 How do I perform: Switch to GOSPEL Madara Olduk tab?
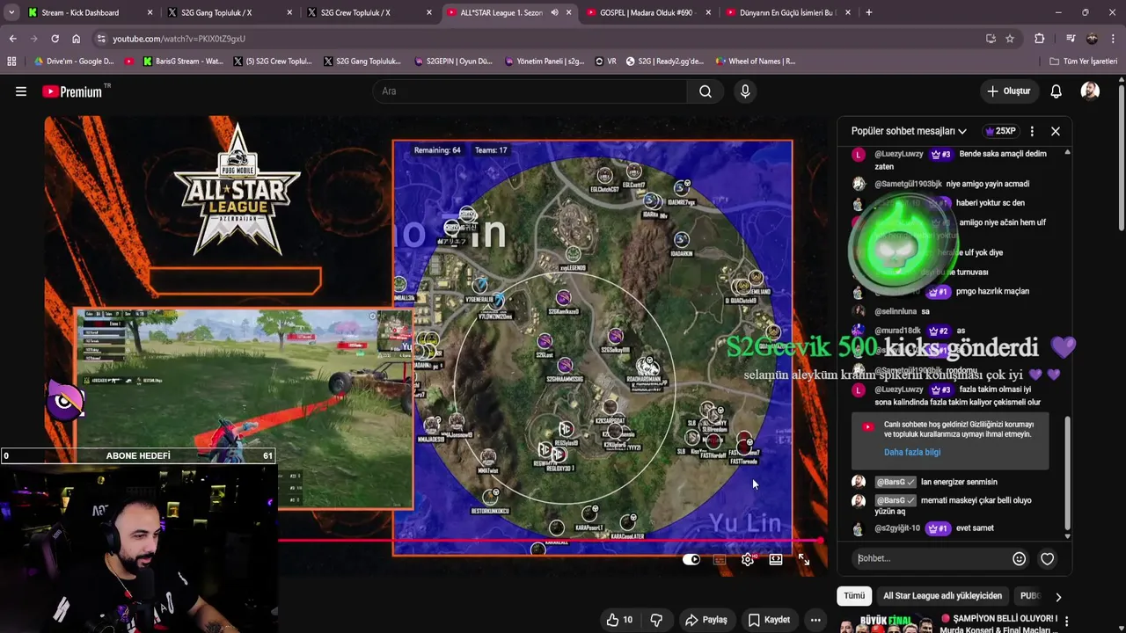pyautogui.click(x=647, y=12)
